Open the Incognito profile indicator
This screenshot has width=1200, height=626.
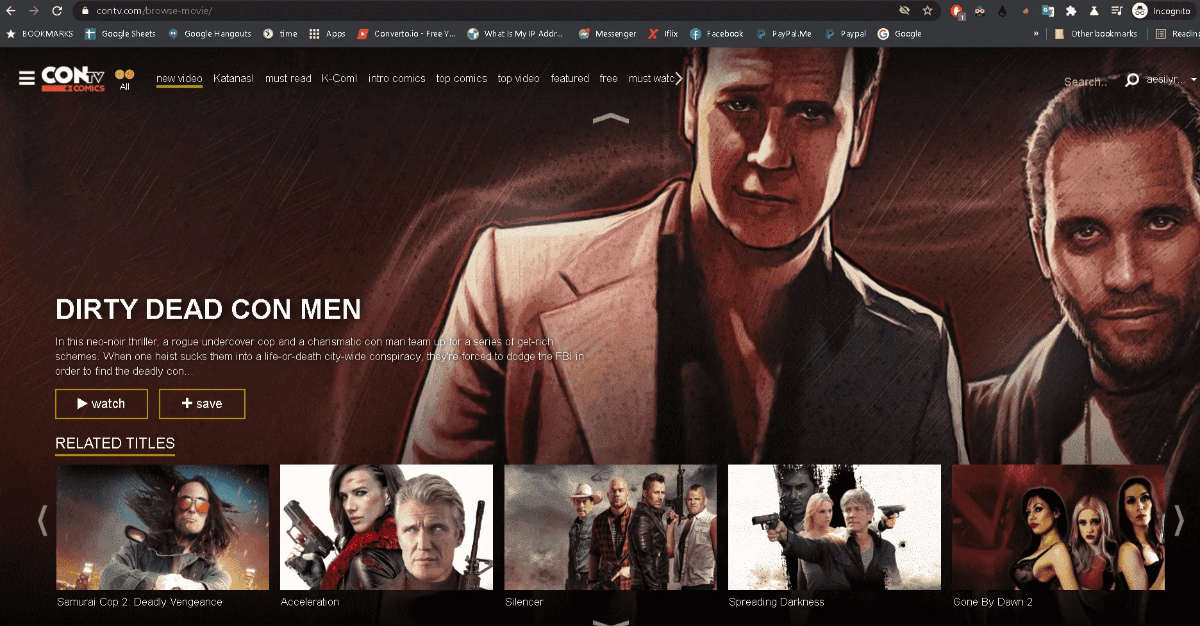click(1162, 11)
